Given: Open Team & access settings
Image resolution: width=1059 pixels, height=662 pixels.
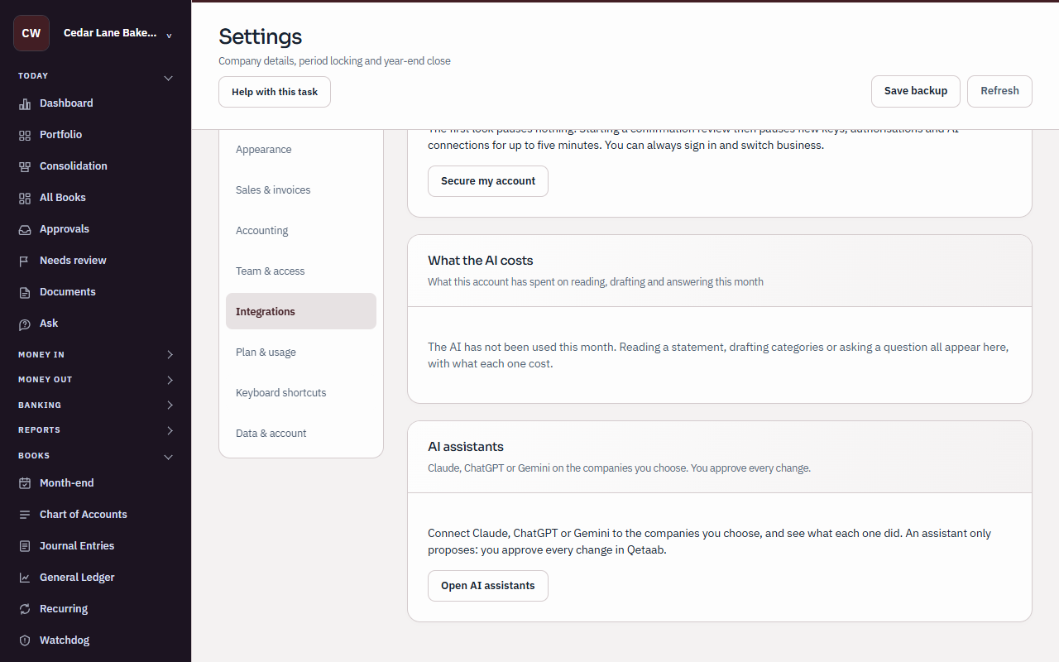Looking at the screenshot, I should pyautogui.click(x=301, y=271).
